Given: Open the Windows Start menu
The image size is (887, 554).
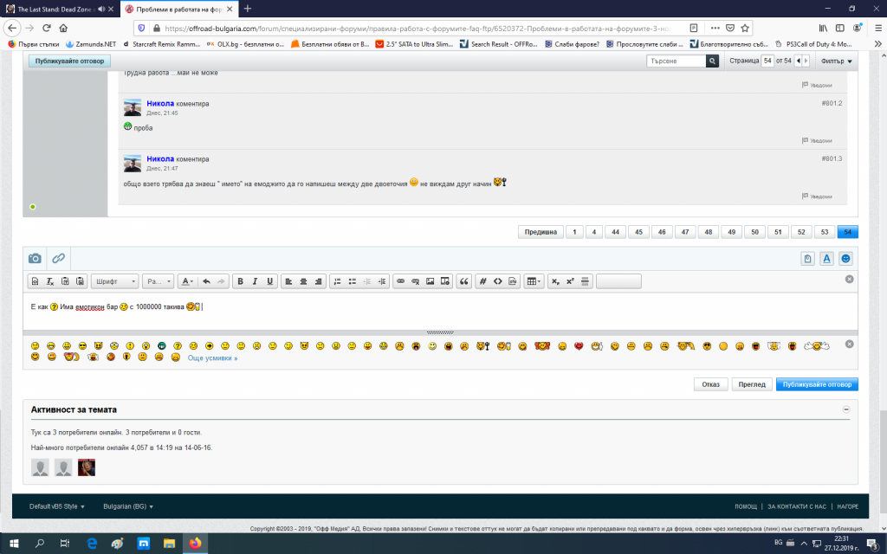Looking at the screenshot, I should (x=14, y=544).
